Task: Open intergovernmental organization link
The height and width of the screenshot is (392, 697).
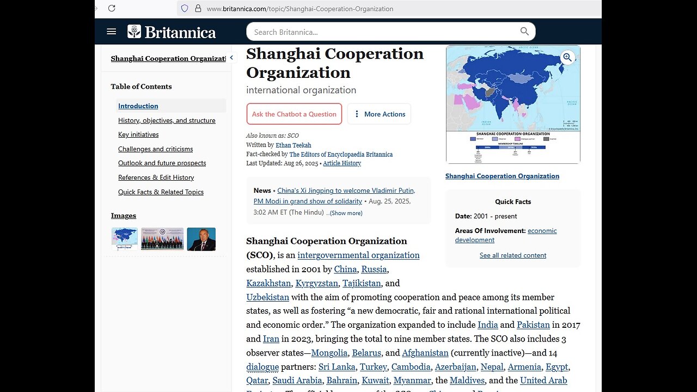Action: coord(358,255)
